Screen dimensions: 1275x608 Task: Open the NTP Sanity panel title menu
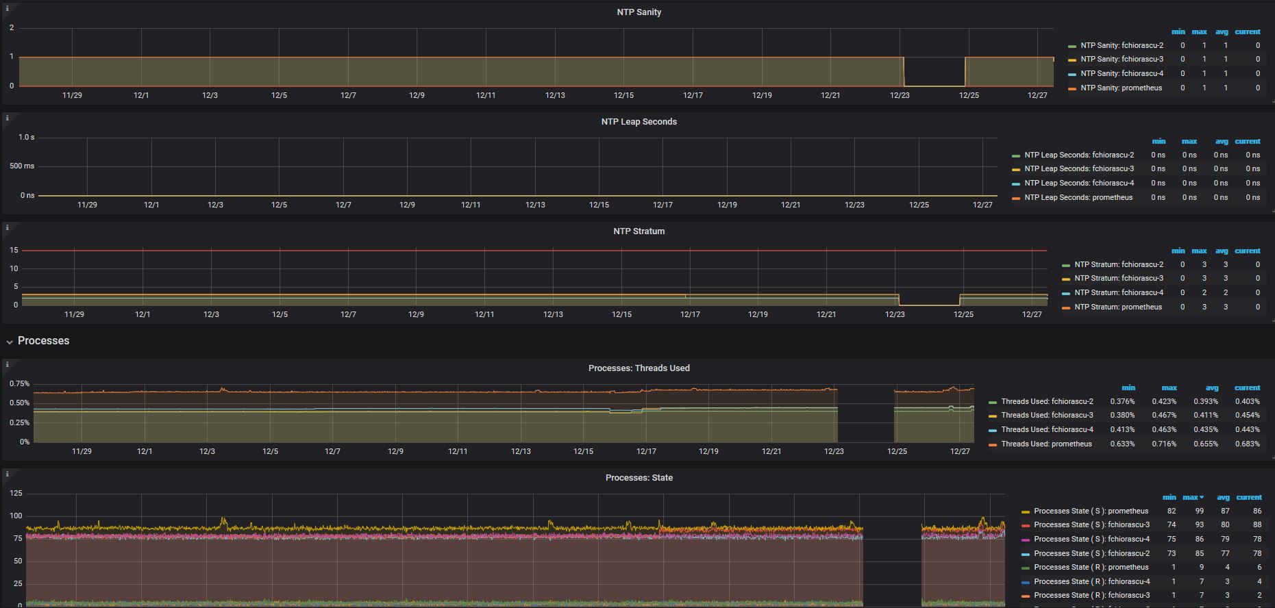pos(639,12)
